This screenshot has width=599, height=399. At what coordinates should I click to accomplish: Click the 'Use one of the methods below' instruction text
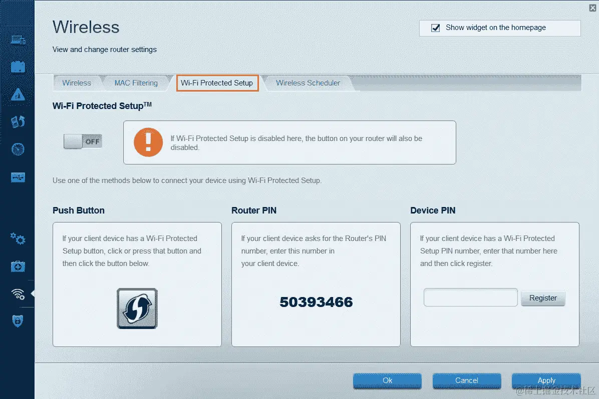pyautogui.click(x=187, y=180)
